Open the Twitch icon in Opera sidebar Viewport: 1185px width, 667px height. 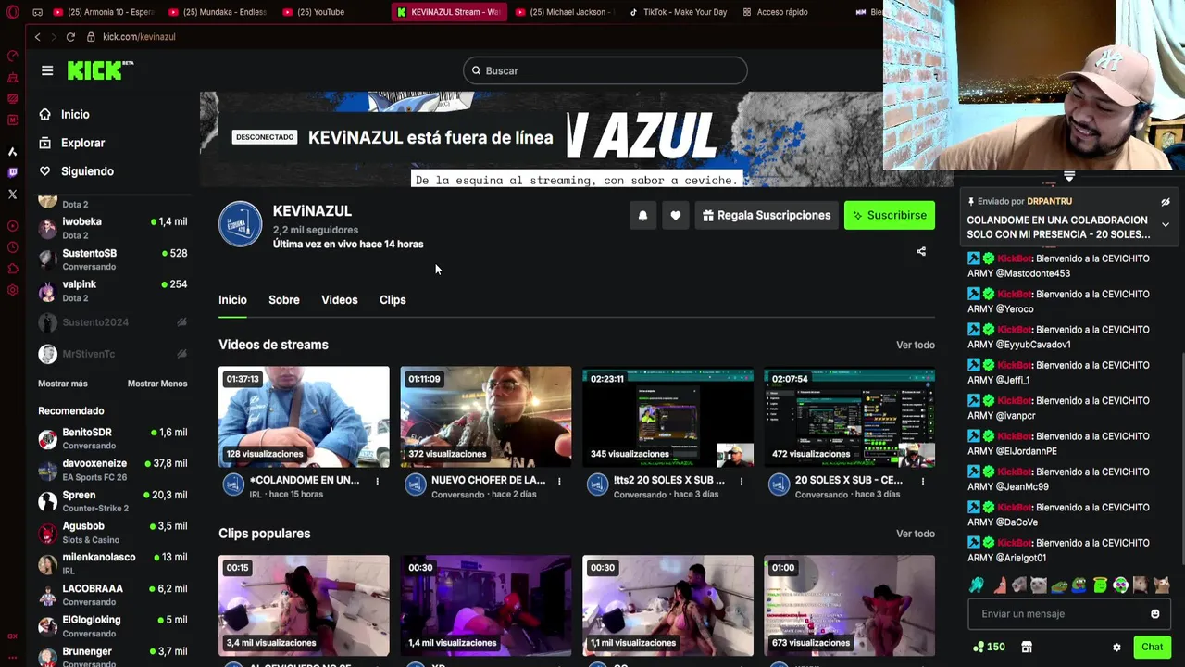pos(12,172)
